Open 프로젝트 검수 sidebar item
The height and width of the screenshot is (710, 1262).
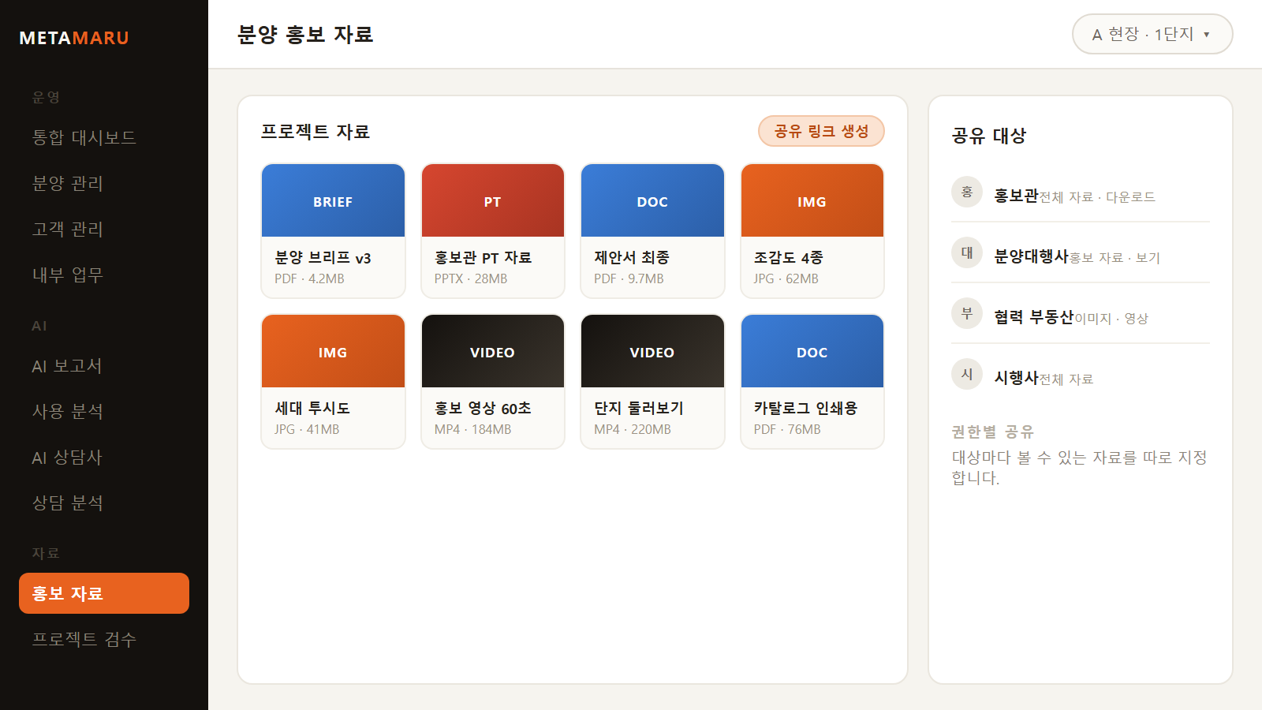(x=104, y=639)
